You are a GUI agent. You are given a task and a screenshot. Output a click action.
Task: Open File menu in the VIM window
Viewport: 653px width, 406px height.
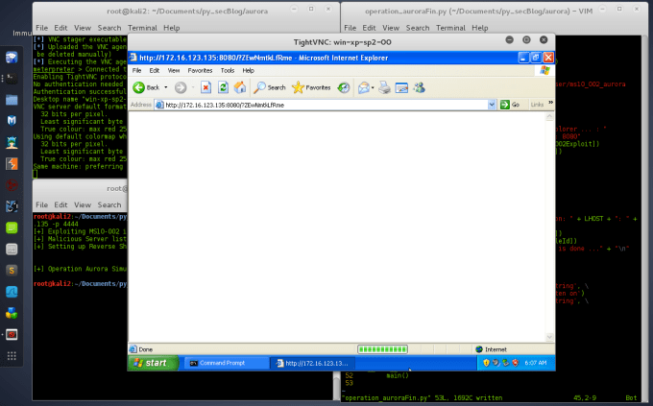[x=350, y=28]
